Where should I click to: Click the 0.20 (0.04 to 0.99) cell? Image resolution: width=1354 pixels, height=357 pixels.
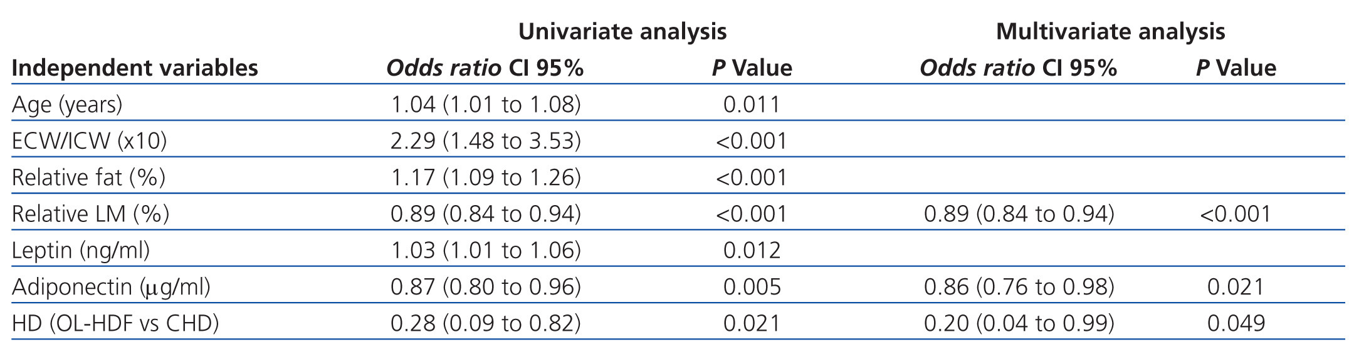point(1019,323)
